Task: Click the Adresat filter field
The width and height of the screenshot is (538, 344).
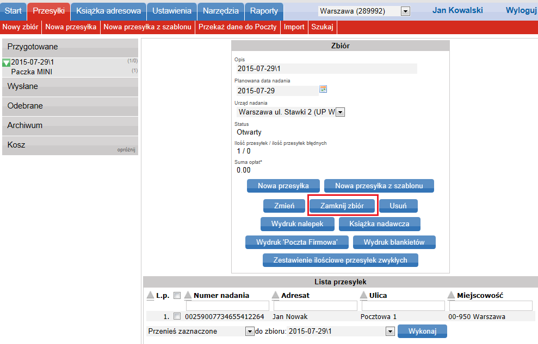Action: click(316, 305)
